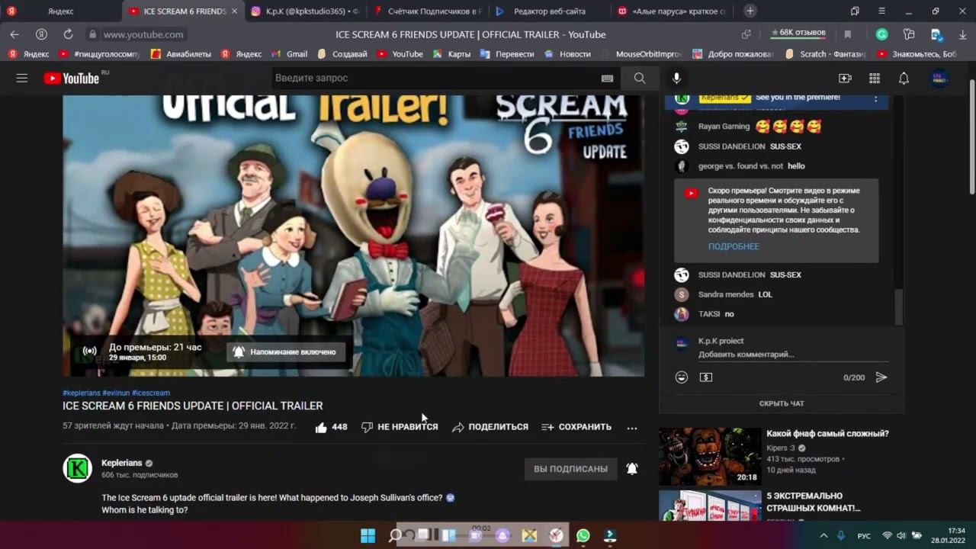Viewport: 976px width, 549px height.
Task: Focus the "Добавить комментарий" chat input
Action: tap(793, 355)
